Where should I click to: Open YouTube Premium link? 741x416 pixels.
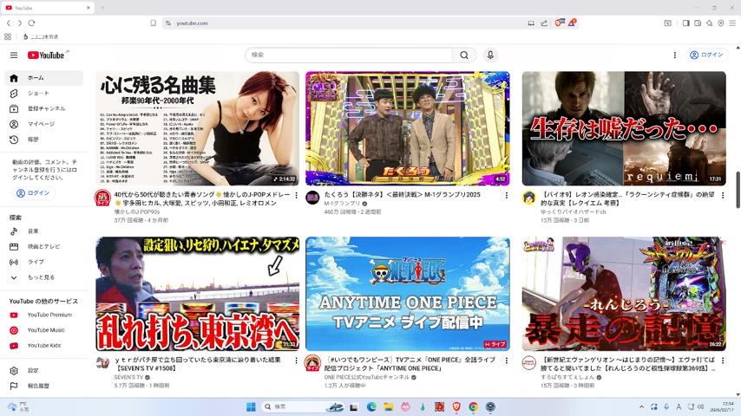(x=44, y=315)
